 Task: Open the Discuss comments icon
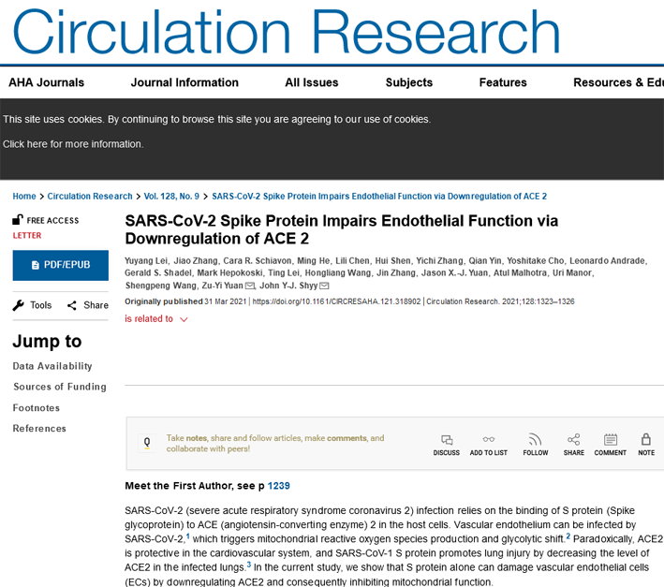point(447,440)
